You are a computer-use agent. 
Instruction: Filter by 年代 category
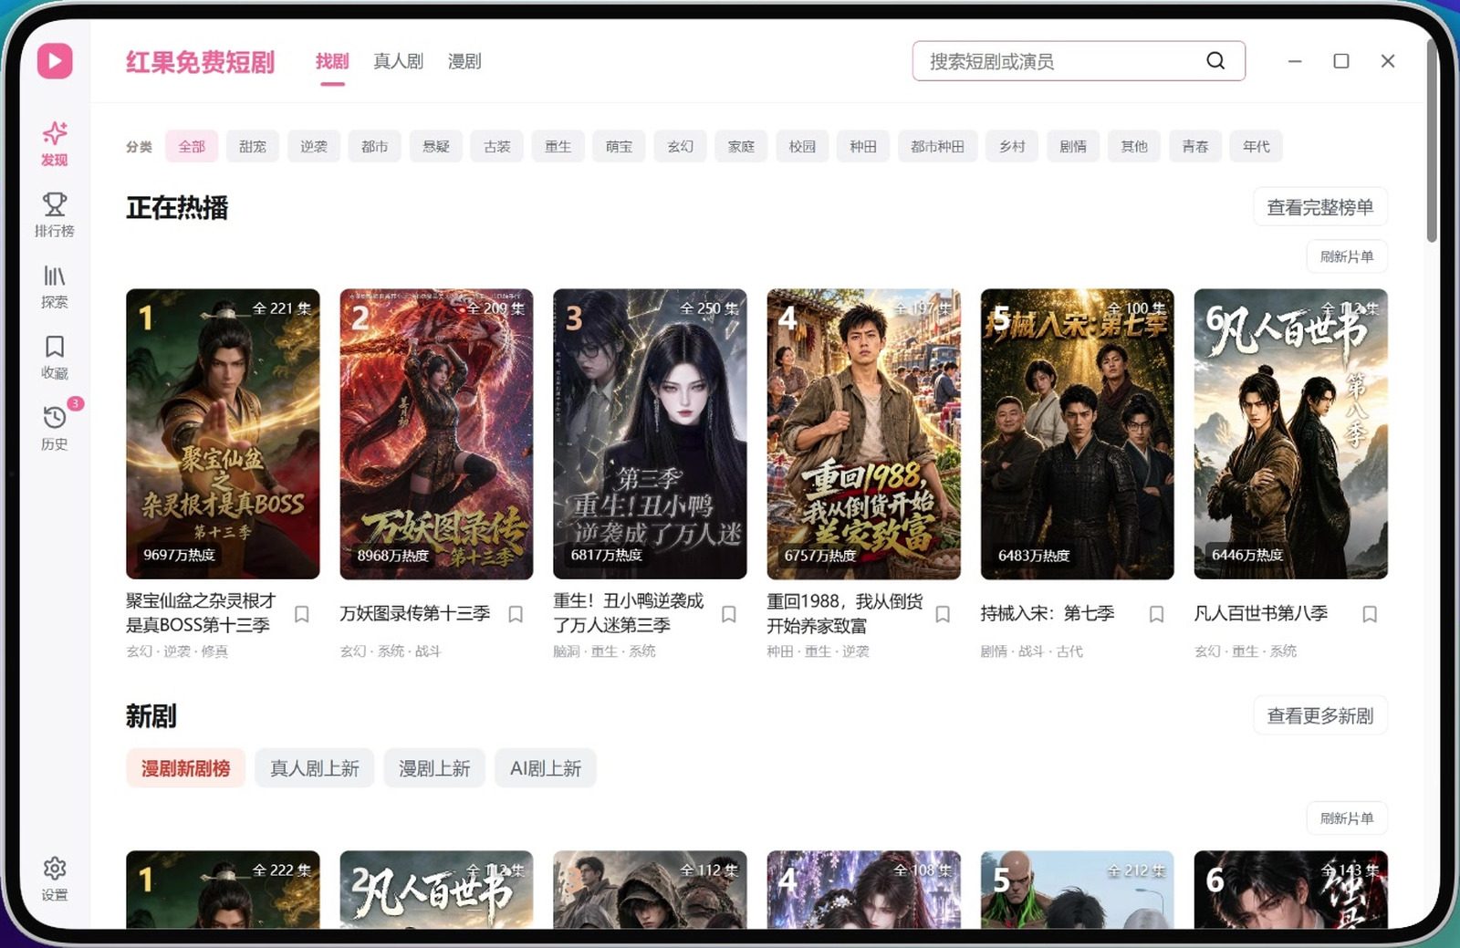coord(1257,146)
